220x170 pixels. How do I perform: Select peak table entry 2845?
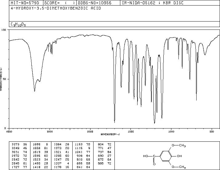pyautogui.click(x=19, y=163)
